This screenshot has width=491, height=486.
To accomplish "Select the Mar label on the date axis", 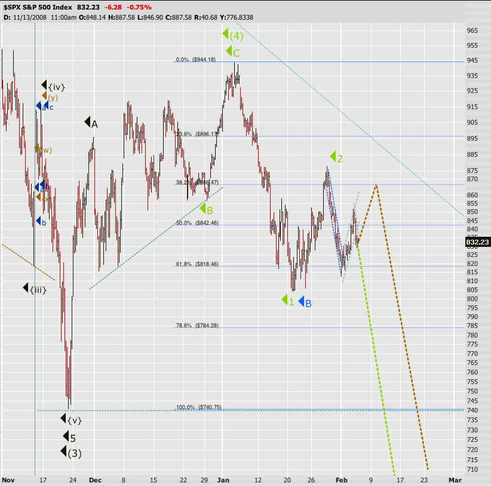I will (455, 480).
